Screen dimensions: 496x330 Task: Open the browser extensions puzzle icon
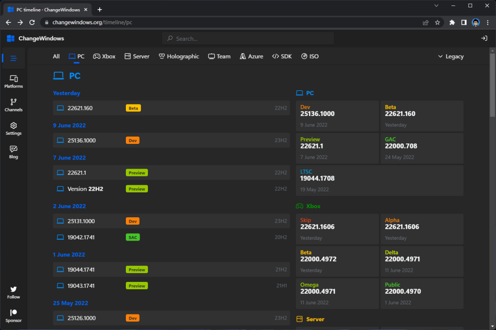452,22
